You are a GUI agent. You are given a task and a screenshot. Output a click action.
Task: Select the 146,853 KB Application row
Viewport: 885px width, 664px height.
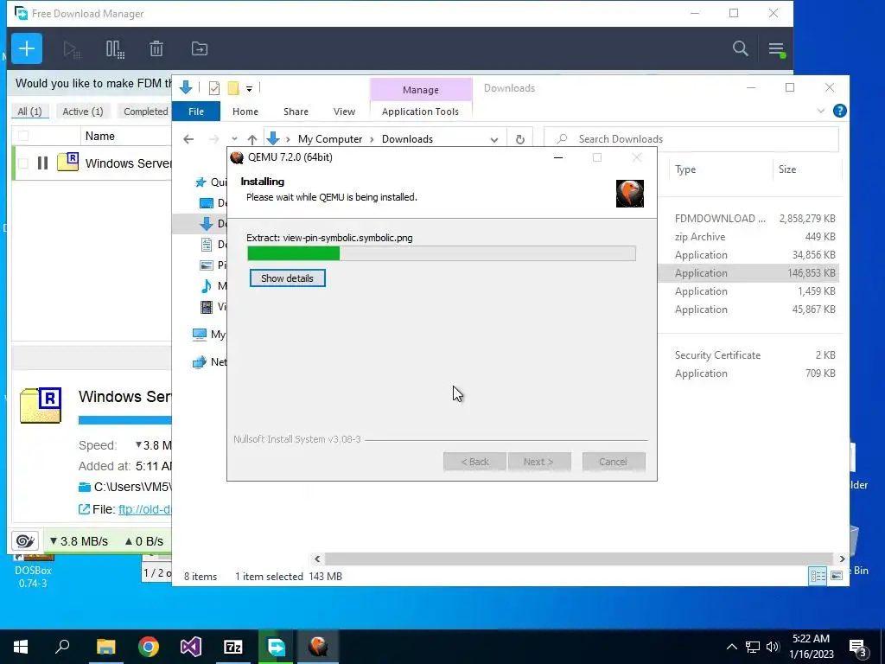[x=748, y=272]
